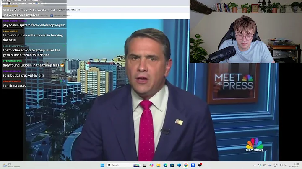The image size is (302, 169).
Task: Click the microphone icon in system tray
Action: (x=270, y=165)
